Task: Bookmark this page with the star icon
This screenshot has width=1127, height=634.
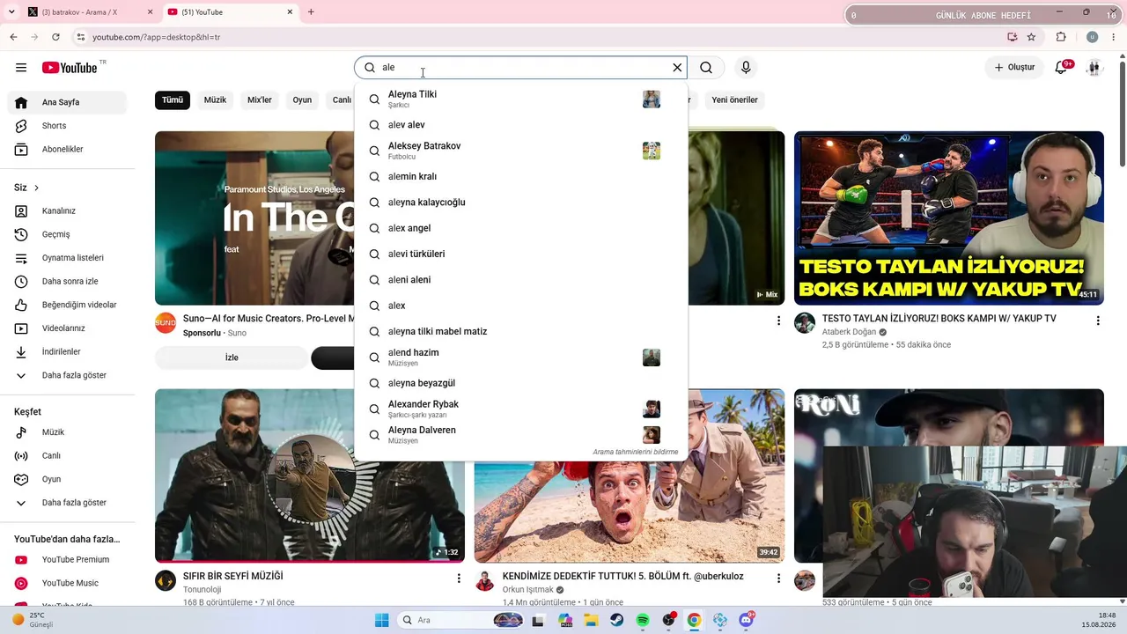Action: [x=1031, y=37]
